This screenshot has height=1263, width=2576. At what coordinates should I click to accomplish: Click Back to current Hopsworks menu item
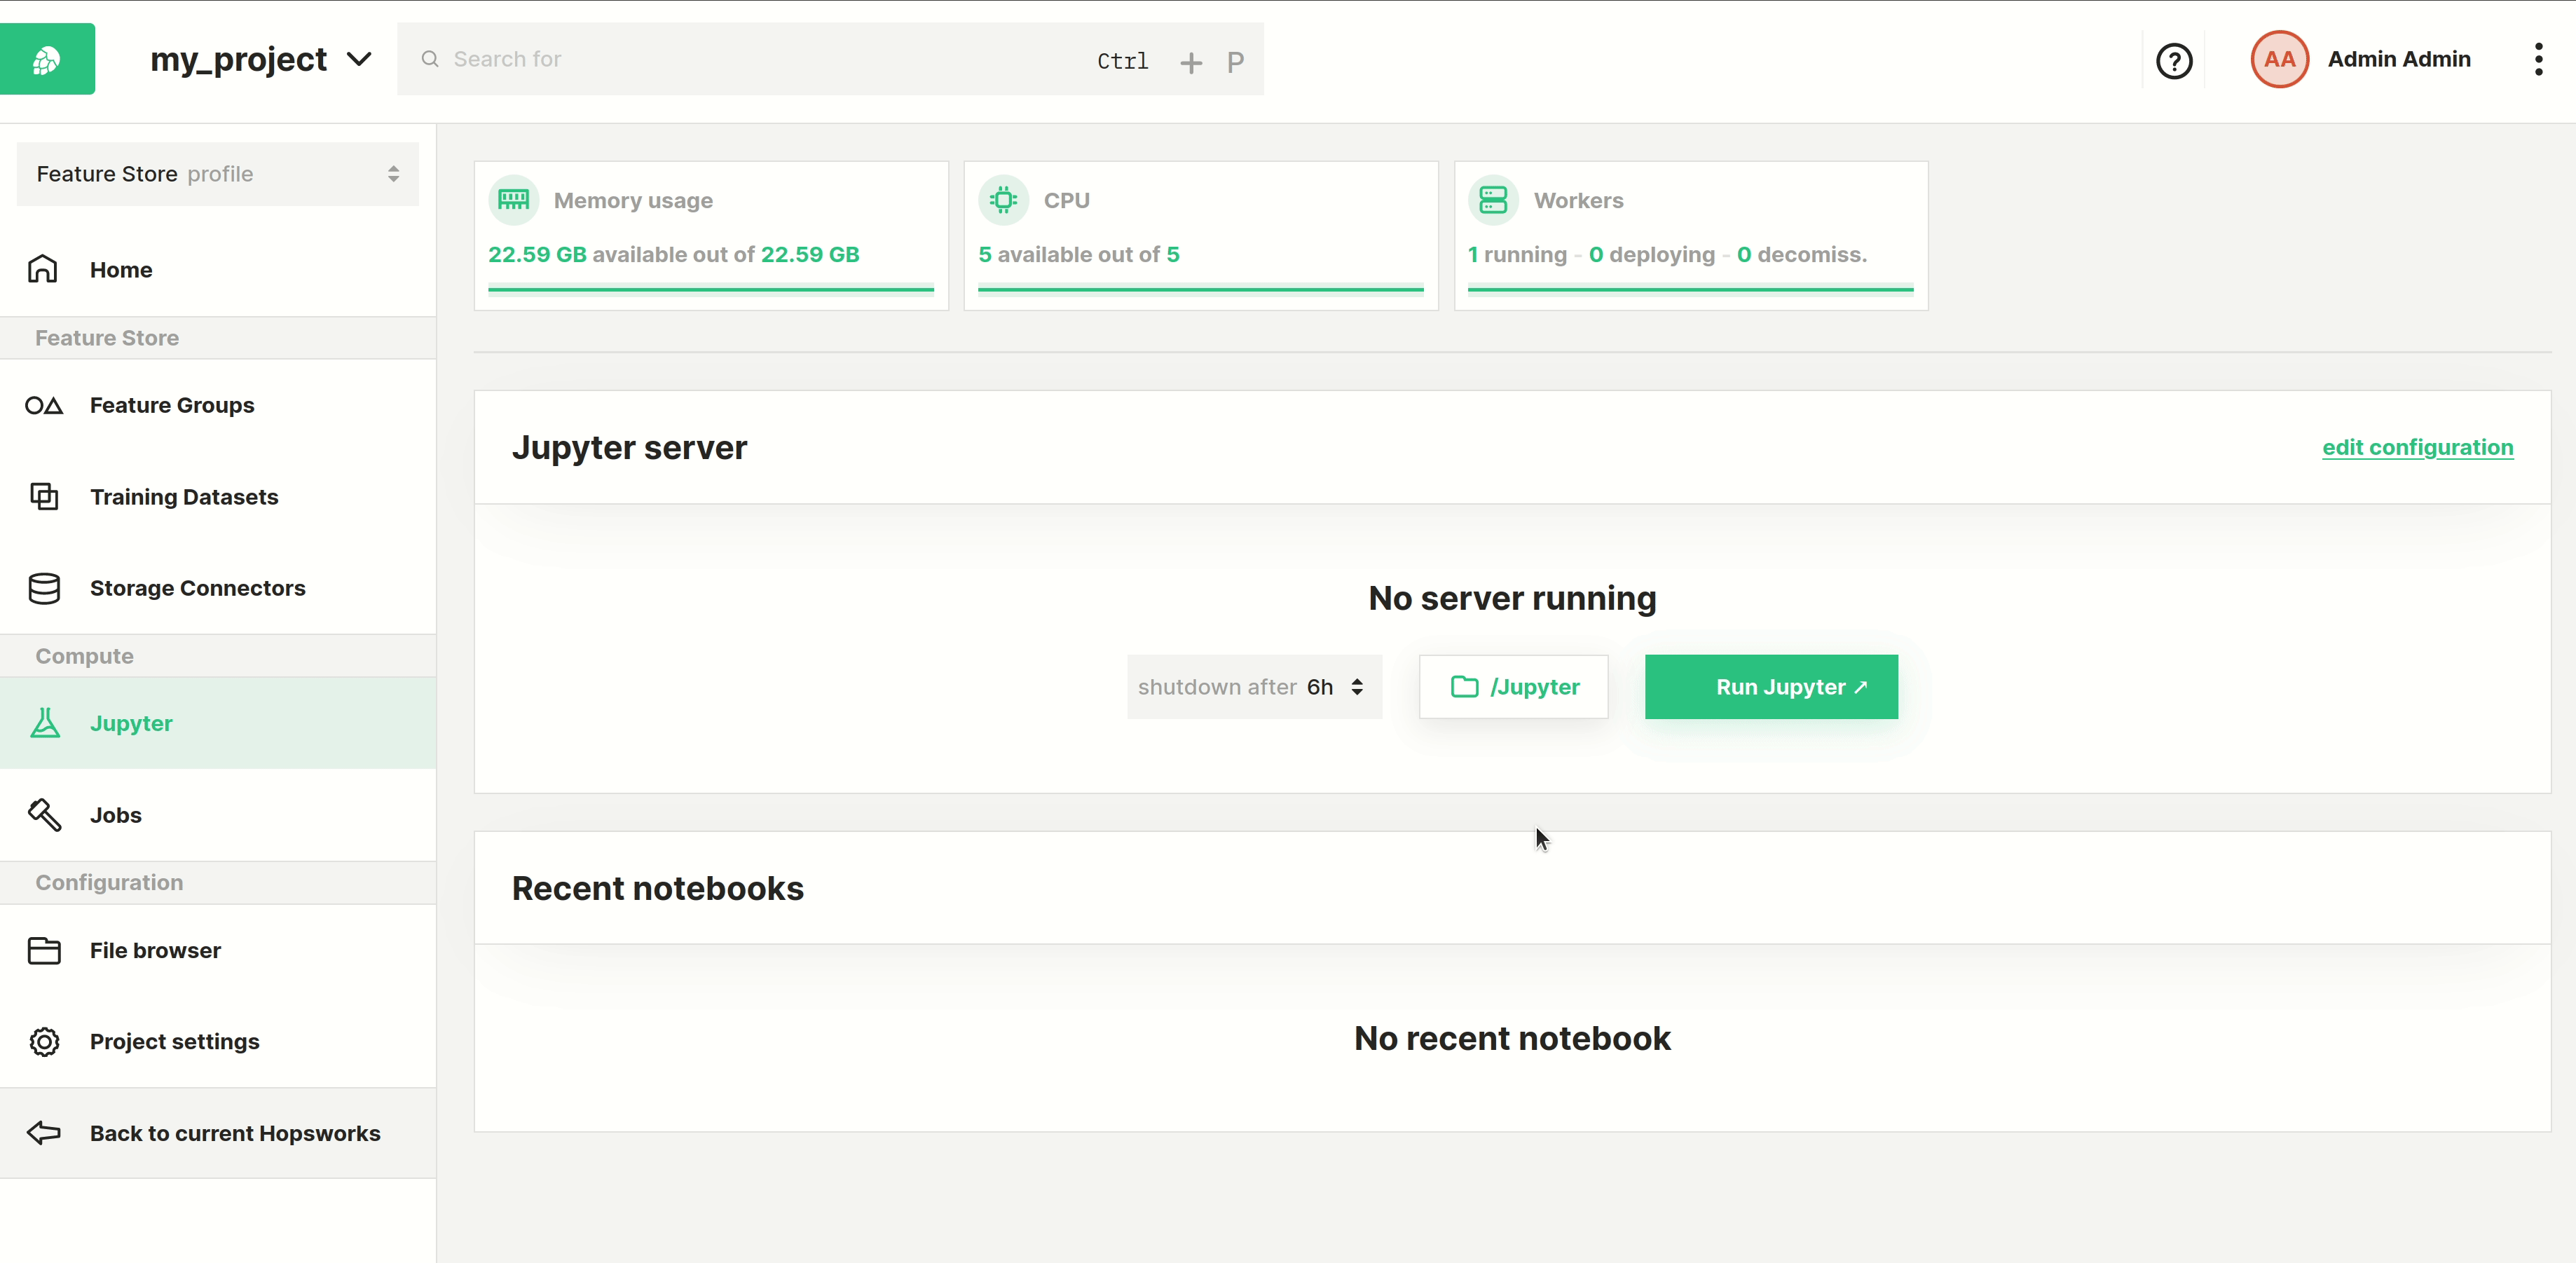[x=235, y=1132]
